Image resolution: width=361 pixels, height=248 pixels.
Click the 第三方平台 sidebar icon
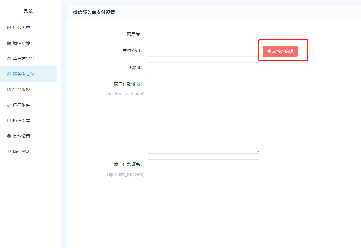pyautogui.click(x=9, y=59)
